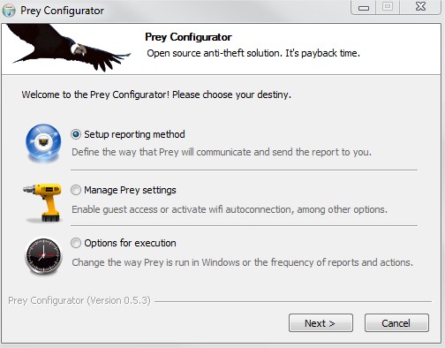This screenshot has height=348, width=445.
Task: Minimize the Prey Configurator window
Action: point(364,7)
